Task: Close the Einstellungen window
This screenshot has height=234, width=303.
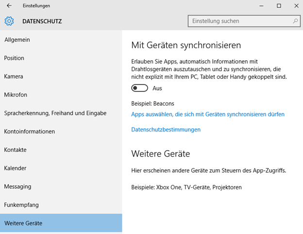Action: coord(296,6)
